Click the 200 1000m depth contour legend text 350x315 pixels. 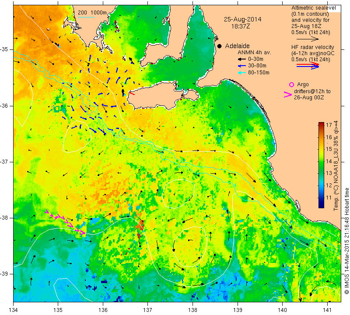[x=92, y=13]
